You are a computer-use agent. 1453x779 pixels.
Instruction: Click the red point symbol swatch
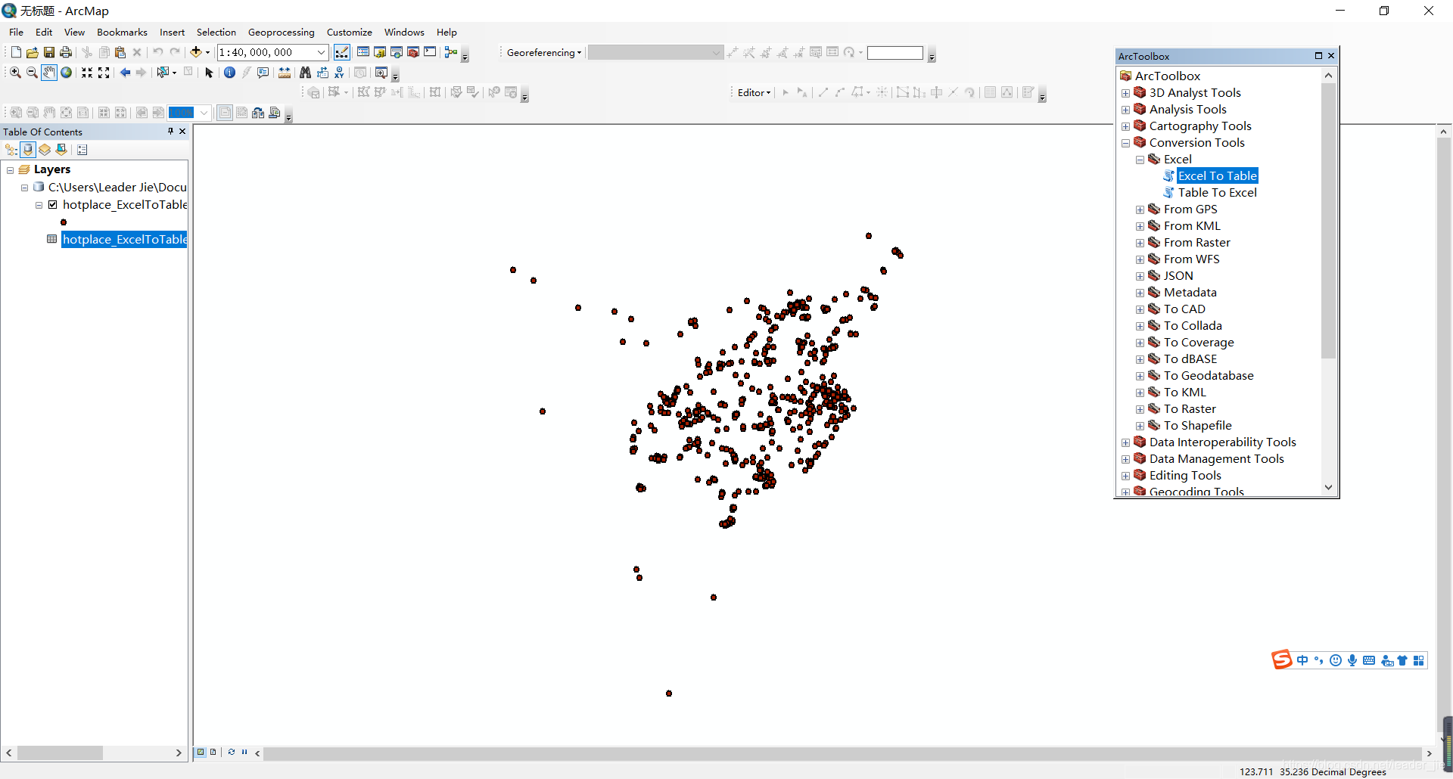[64, 222]
